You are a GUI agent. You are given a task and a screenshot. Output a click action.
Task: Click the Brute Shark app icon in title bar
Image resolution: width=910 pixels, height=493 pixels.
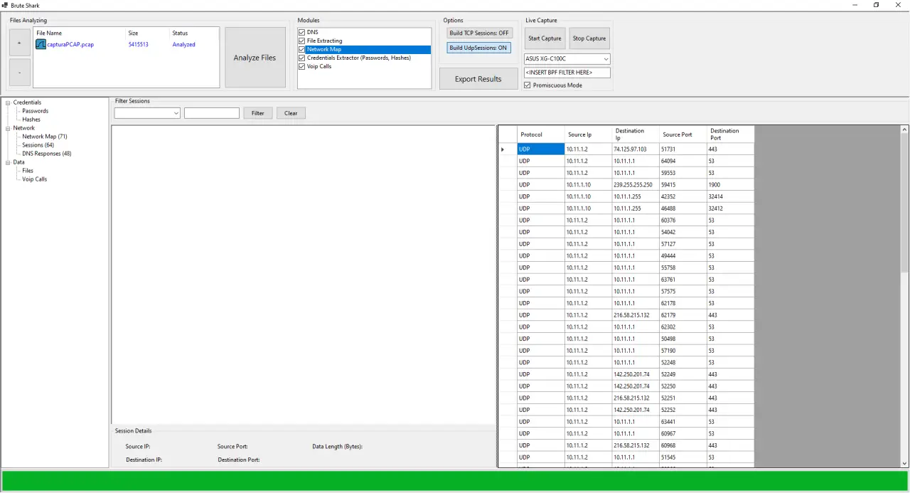pos(5,5)
